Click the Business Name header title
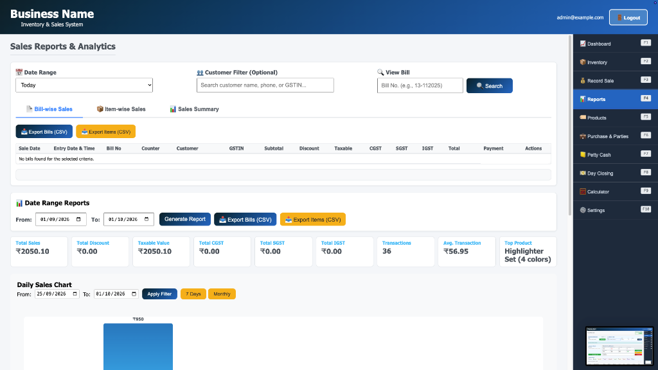 click(52, 14)
